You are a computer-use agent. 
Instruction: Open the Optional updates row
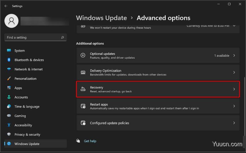[x=158, y=55]
